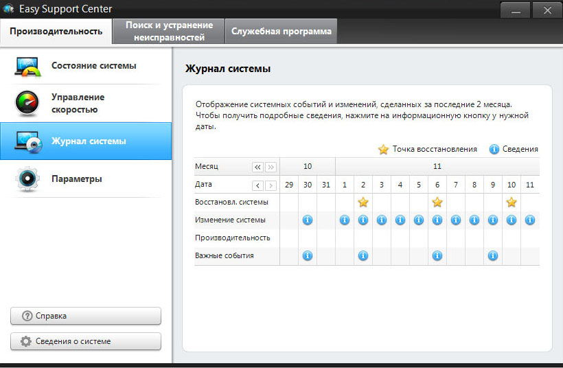Open Важные события info for date 9

493,255
